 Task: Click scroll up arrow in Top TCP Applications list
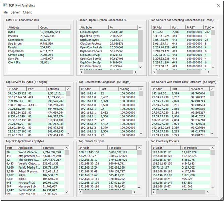[67, 148]
